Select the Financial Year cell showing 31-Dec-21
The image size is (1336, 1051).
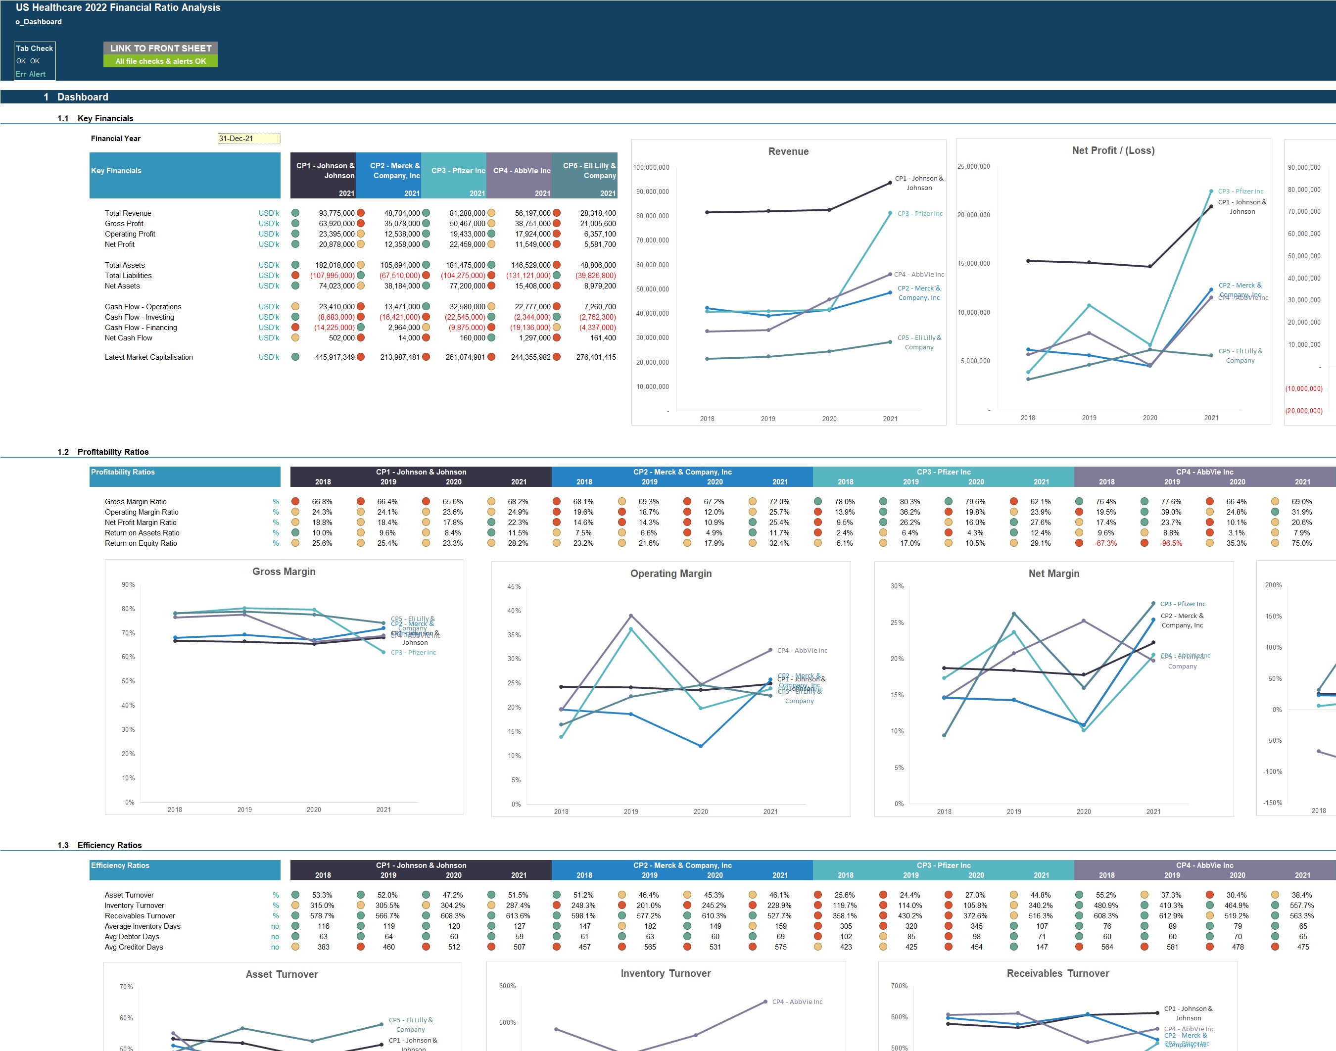[x=248, y=139]
